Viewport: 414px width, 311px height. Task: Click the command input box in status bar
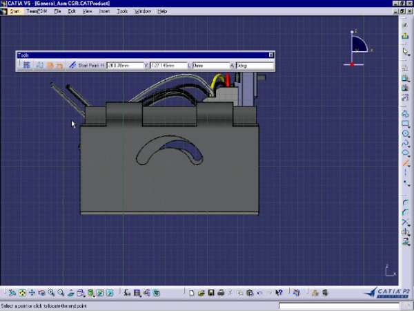pos(339,306)
